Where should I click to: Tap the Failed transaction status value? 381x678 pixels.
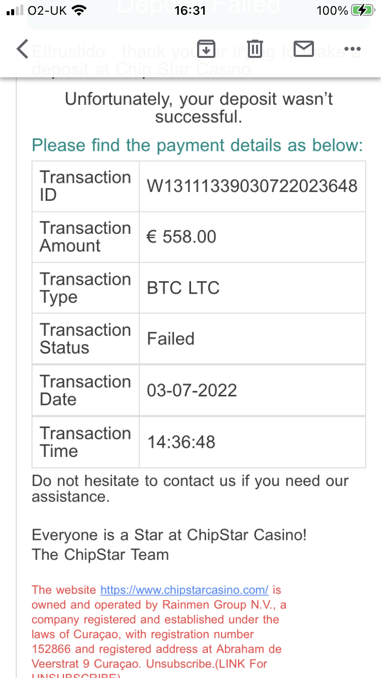(x=171, y=338)
